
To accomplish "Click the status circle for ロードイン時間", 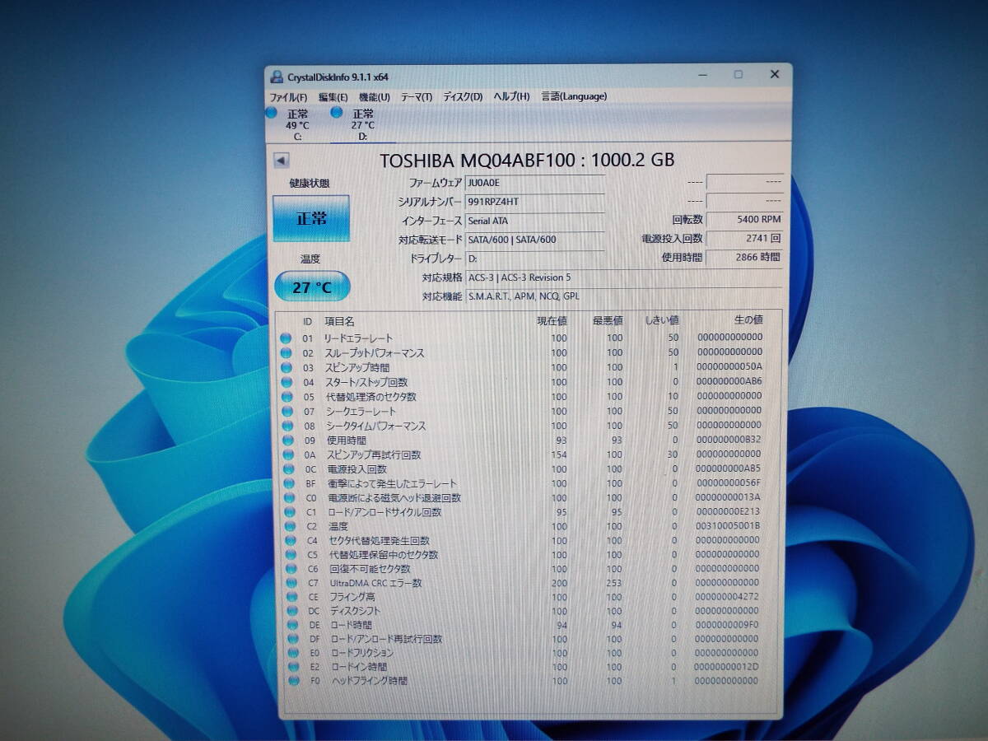I will [294, 667].
